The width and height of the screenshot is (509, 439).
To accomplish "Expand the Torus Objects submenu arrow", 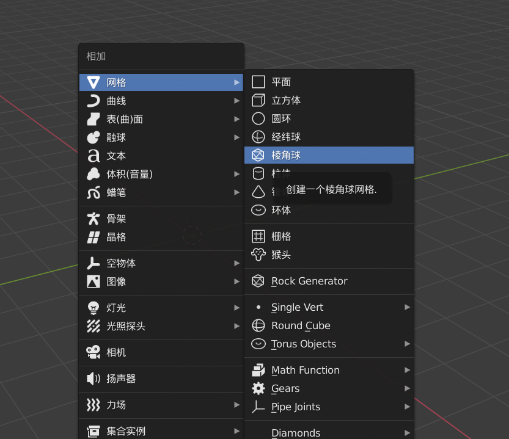I will [407, 344].
